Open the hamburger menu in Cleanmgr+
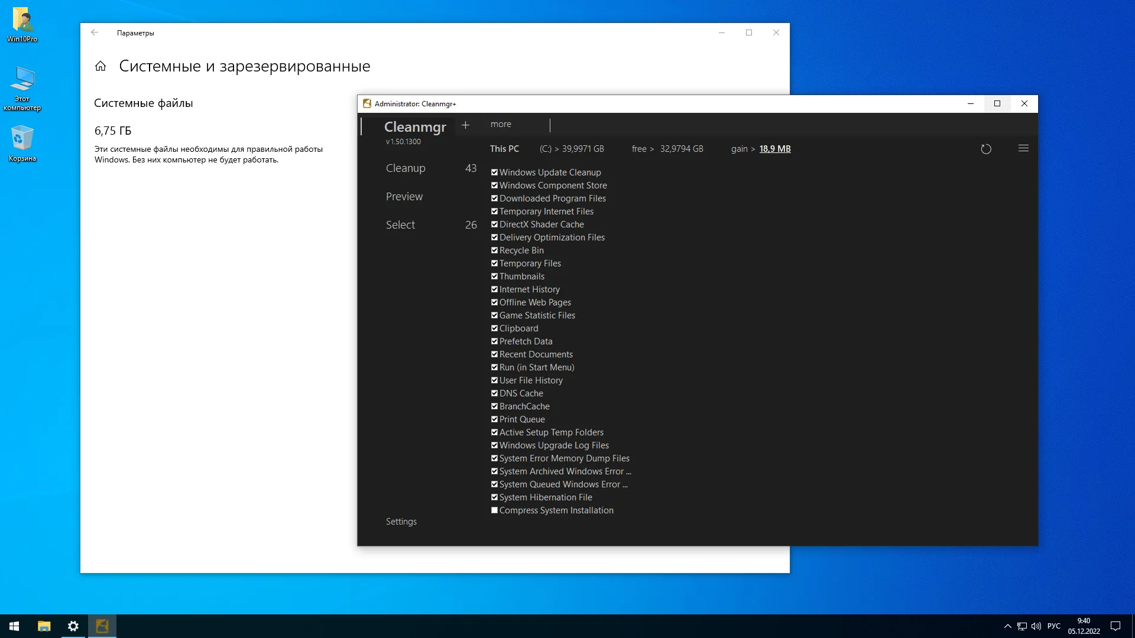 [1023, 148]
